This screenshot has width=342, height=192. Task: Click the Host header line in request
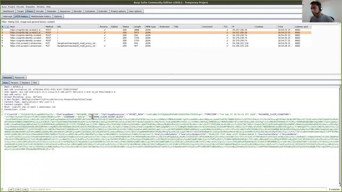[x=30, y=107]
